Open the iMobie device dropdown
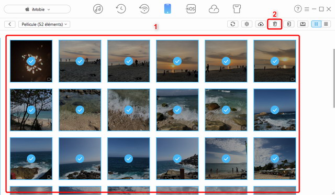The image size is (335, 195). click(37, 9)
